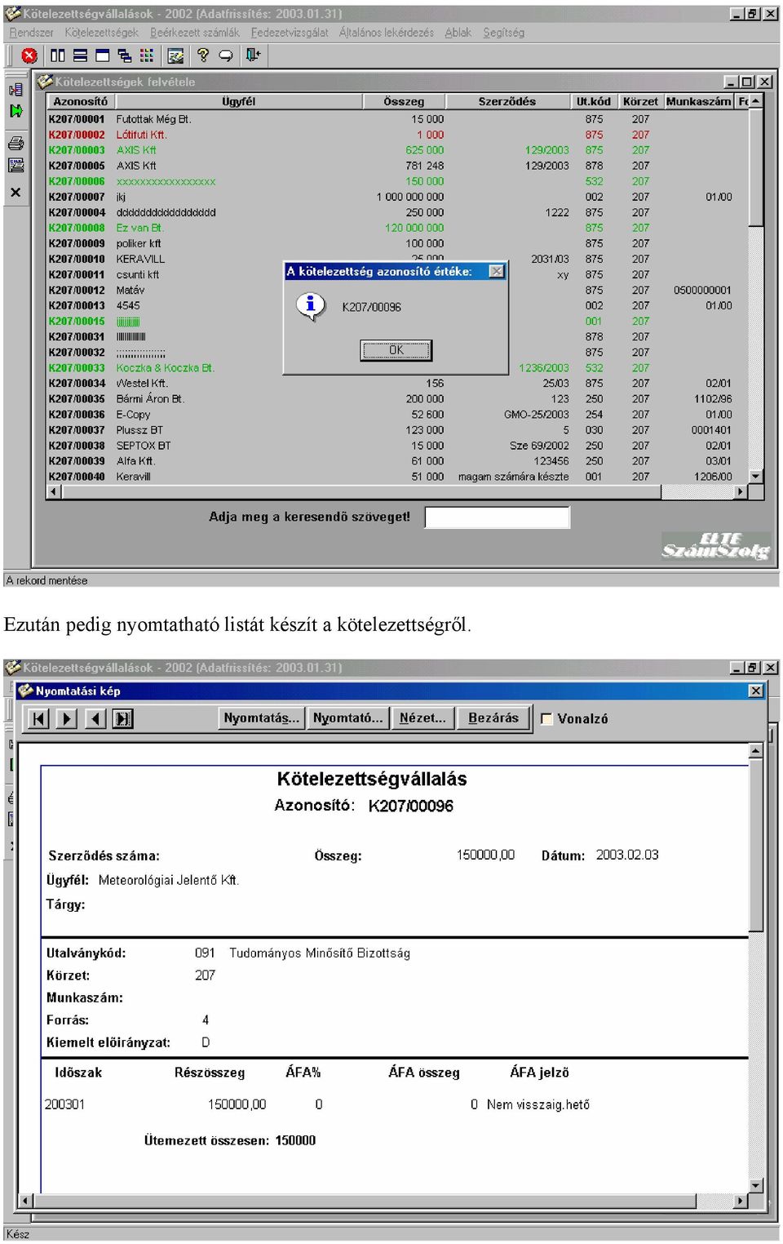Click the Ügyfél column header

(238, 101)
